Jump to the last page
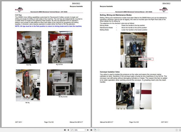The width and height of the screenshot is (181, 132). 91,130
